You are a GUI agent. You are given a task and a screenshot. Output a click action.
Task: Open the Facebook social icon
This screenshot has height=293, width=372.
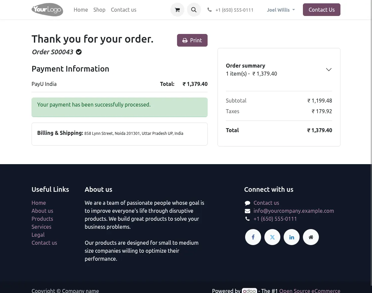point(253,237)
